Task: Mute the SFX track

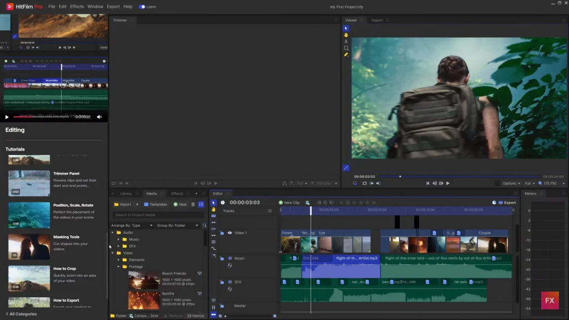Action: (x=229, y=282)
